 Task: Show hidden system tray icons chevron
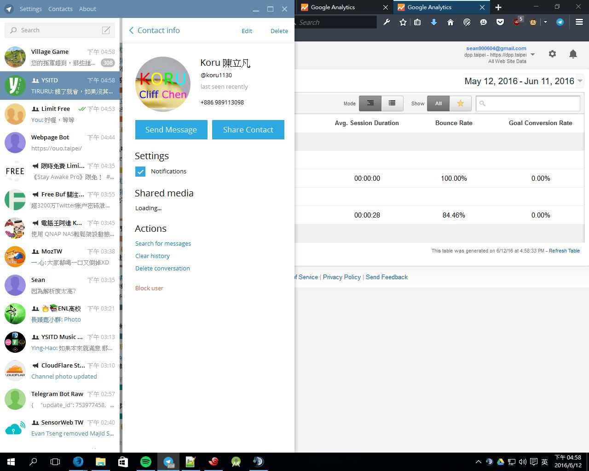tap(478, 462)
